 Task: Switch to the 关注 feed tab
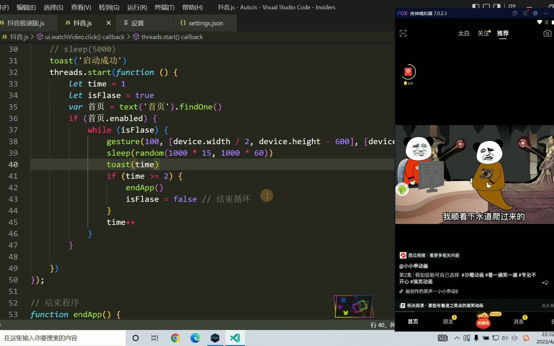point(483,33)
